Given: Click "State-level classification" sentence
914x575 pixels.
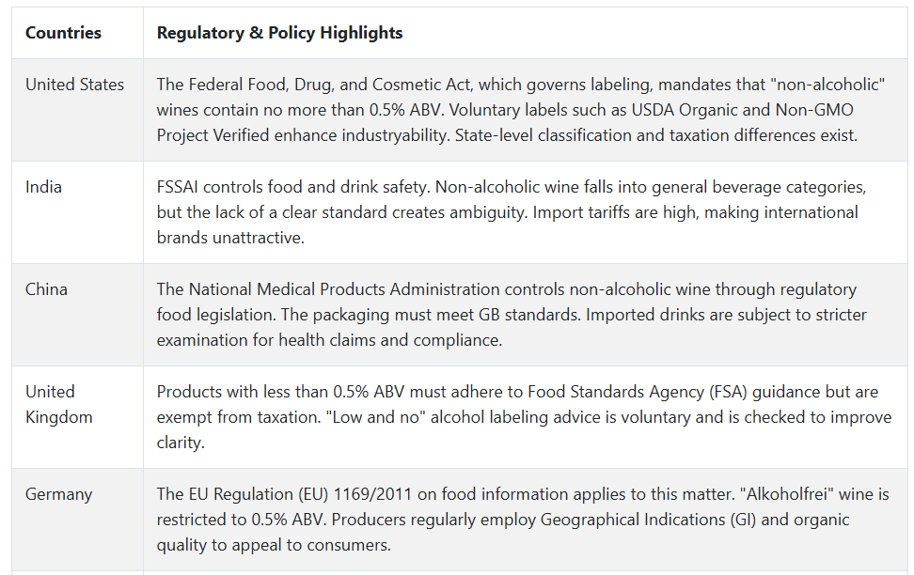Looking at the screenshot, I should pos(655,135).
